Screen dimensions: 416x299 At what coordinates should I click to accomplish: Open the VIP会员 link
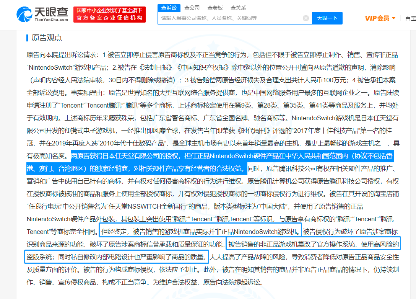tap(377, 18)
